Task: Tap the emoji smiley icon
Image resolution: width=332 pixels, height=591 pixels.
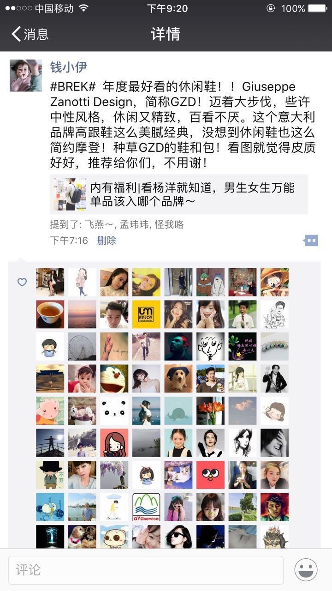Action: pos(306,570)
